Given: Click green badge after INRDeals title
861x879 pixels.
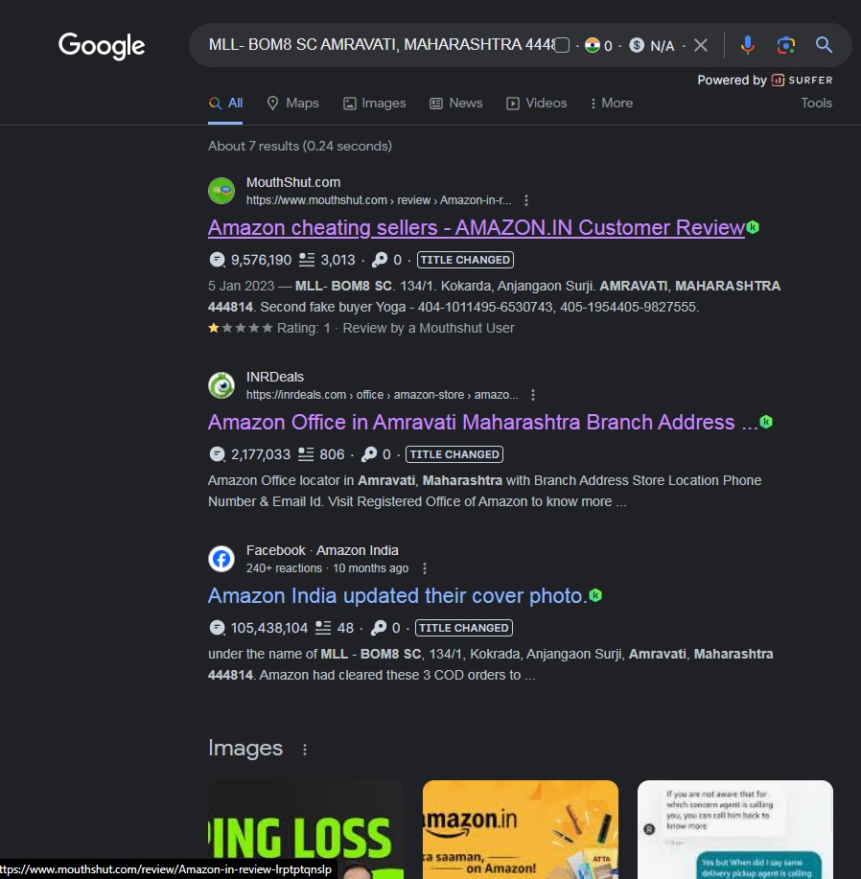Looking at the screenshot, I should pyautogui.click(x=766, y=422).
